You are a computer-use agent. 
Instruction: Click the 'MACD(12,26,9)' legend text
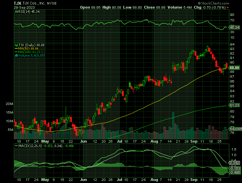point(30,146)
